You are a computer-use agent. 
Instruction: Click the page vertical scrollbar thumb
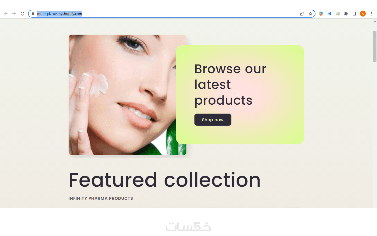coord(375,46)
